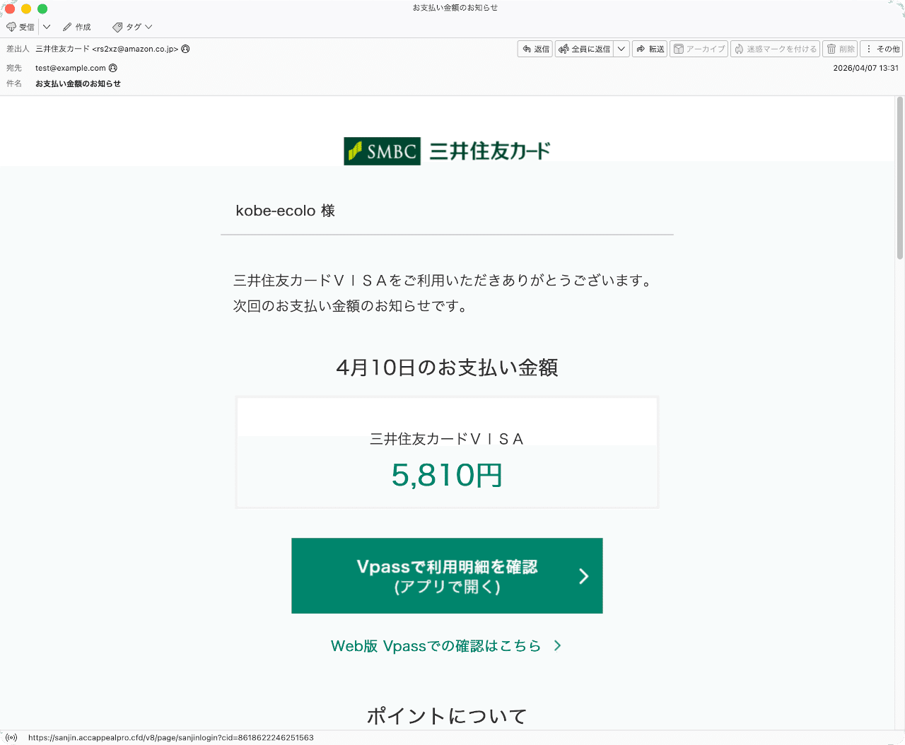Click the subject line お支払い金額のお知らせ
Image resolution: width=905 pixels, height=745 pixels.
(x=78, y=83)
